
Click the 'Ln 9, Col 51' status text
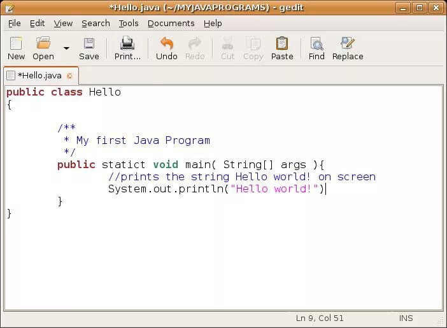(320, 318)
